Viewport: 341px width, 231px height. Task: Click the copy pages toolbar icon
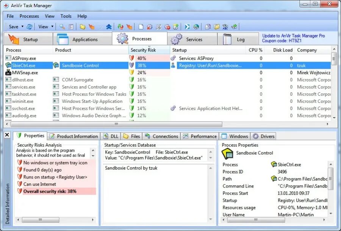[208, 27]
